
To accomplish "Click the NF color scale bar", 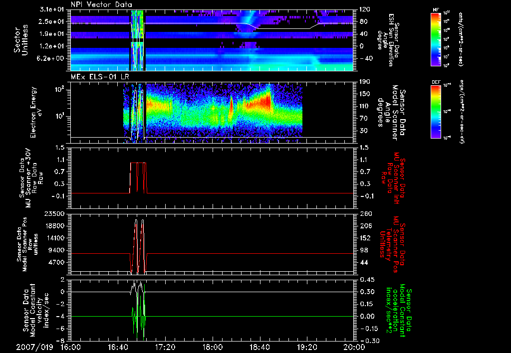I will tap(436, 39).
